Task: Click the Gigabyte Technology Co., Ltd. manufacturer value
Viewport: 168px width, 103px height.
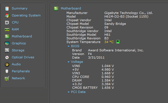Action: tap(128, 13)
